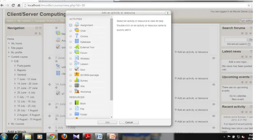Toggle visibility eye for 14 June section

coord(214,84)
